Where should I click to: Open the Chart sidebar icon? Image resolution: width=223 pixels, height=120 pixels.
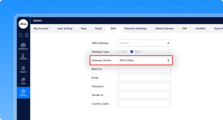[23, 81]
